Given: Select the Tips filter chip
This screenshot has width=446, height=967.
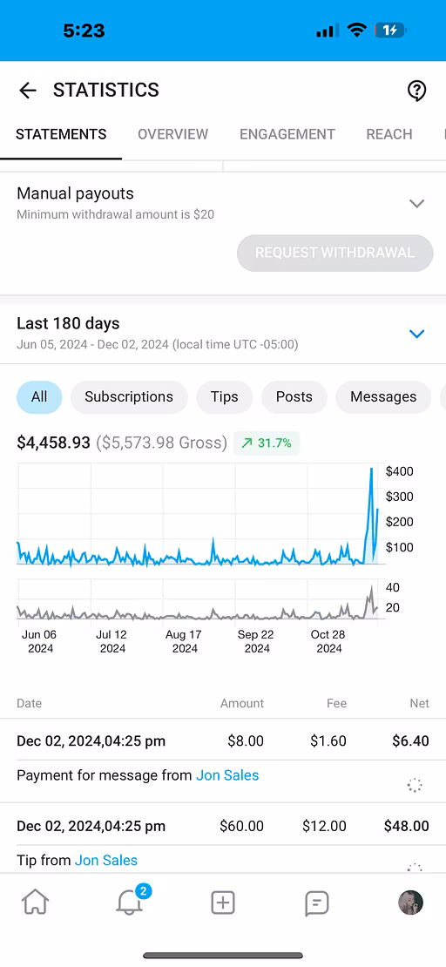Looking at the screenshot, I should click(x=225, y=396).
